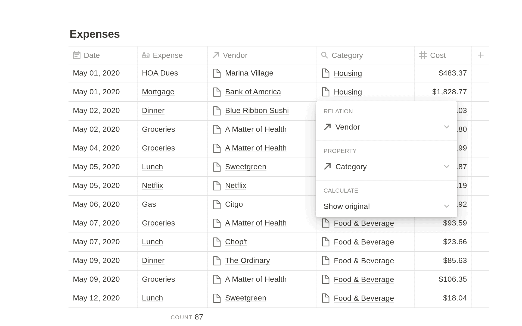Click the plus icon to add column
This screenshot has height=326, width=522.
coord(480,55)
